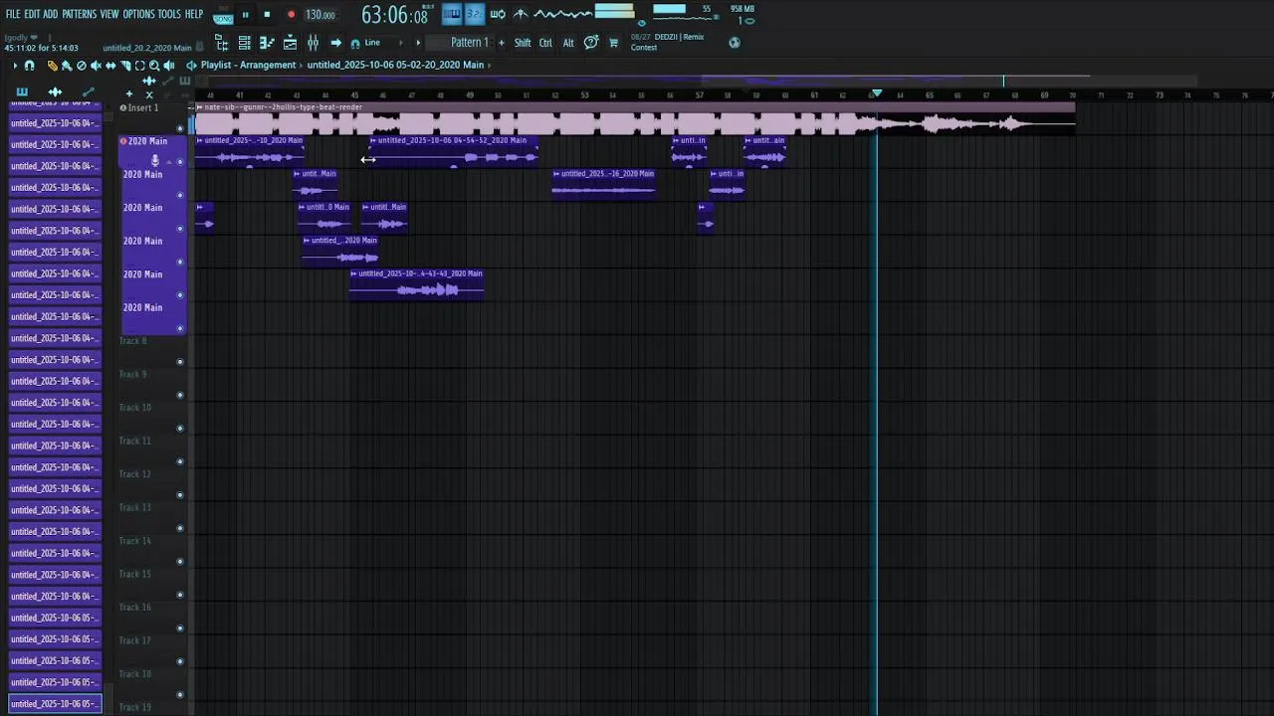This screenshot has height=716, width=1274.
Task: Click the Shift modifier button
Action: 523,43
